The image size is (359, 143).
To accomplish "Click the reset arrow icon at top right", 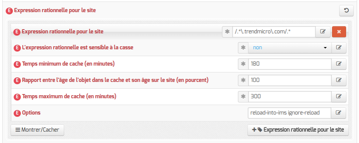I will click(x=346, y=11).
